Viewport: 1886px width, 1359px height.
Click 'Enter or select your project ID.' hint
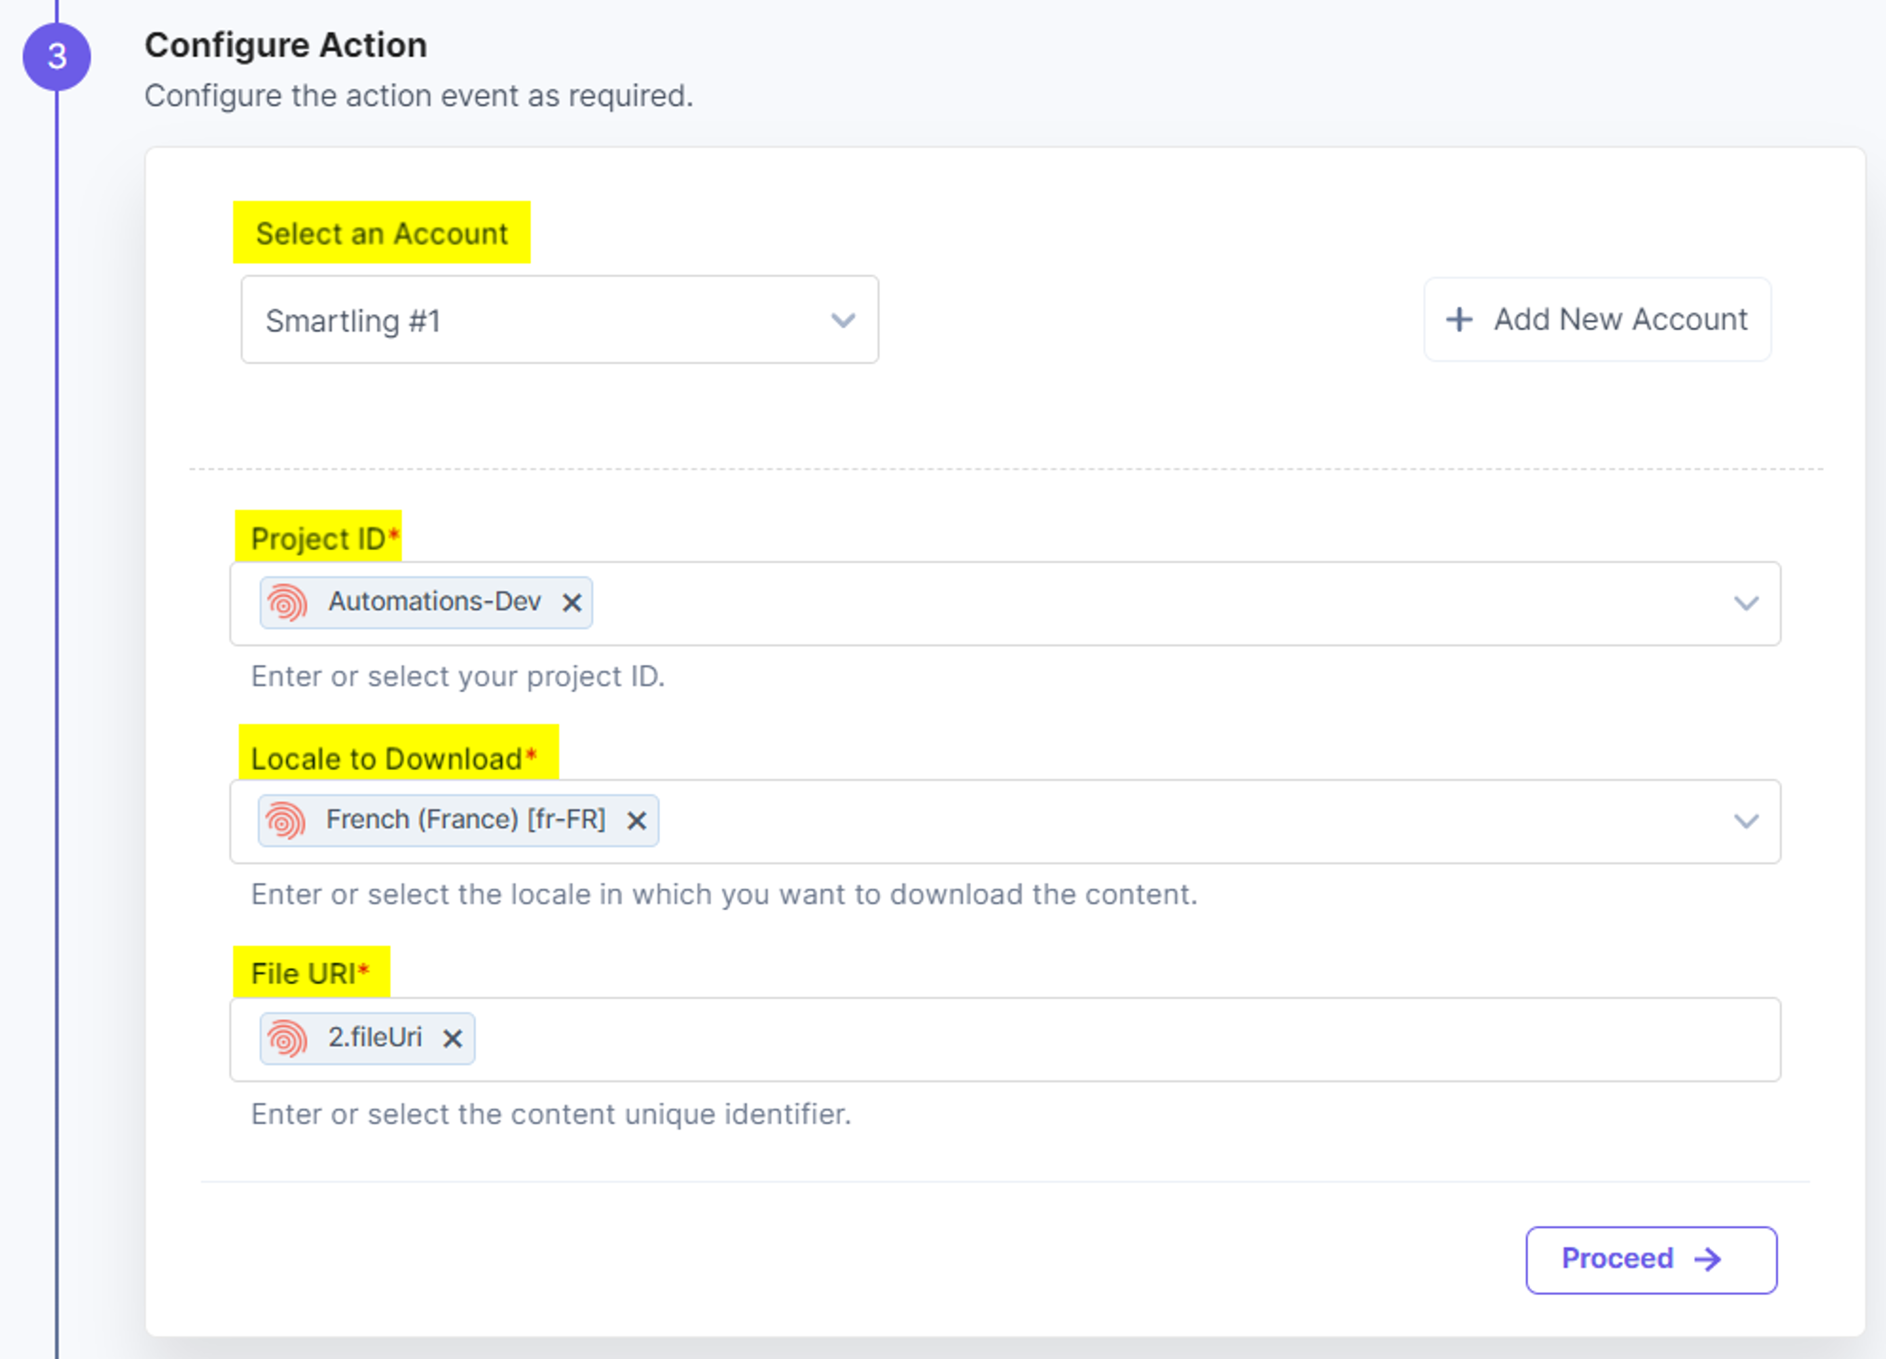(458, 676)
